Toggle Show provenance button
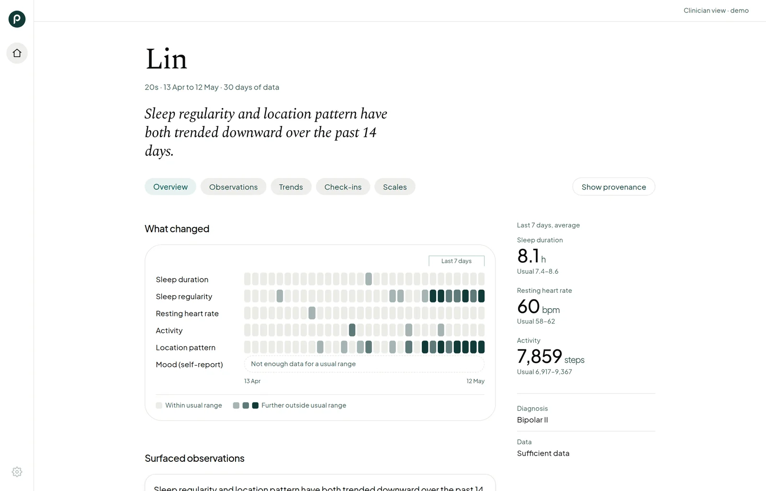 click(x=614, y=187)
